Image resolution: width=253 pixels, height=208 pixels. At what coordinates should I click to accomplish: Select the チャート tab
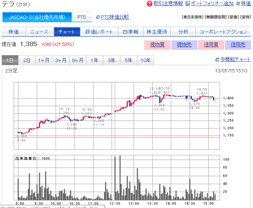[x=67, y=32]
